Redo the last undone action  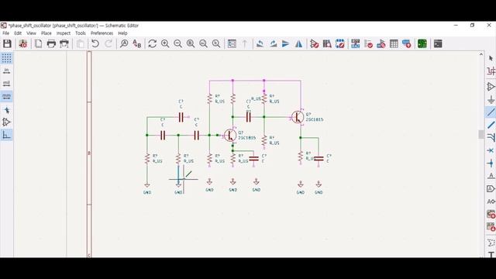click(x=108, y=43)
